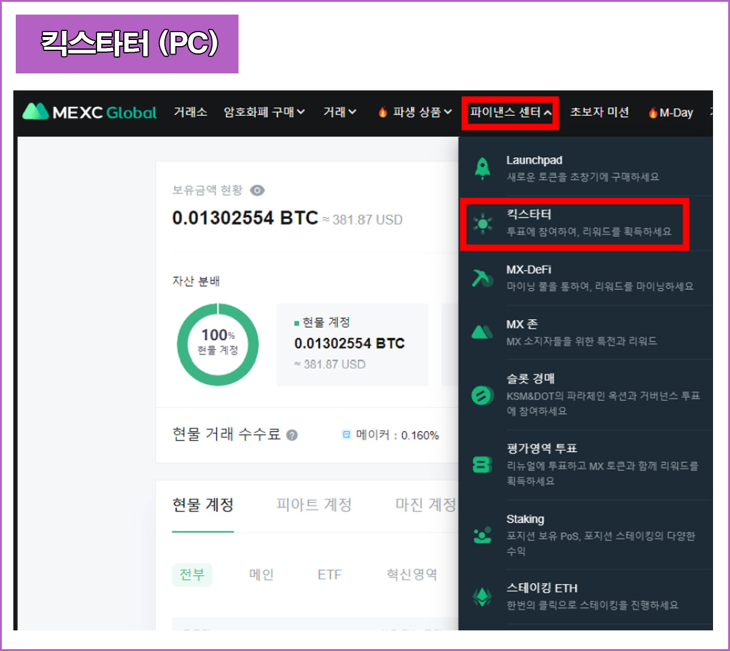Switch to the 현물 계정 tab
The image size is (730, 651).
tap(203, 505)
